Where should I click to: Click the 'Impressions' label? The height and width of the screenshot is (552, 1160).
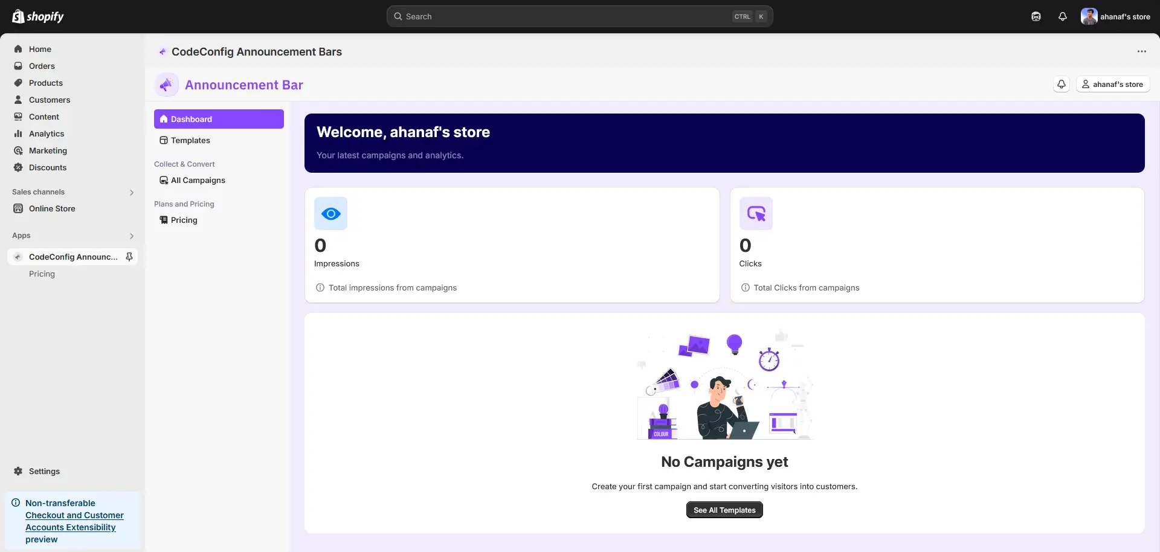(337, 263)
